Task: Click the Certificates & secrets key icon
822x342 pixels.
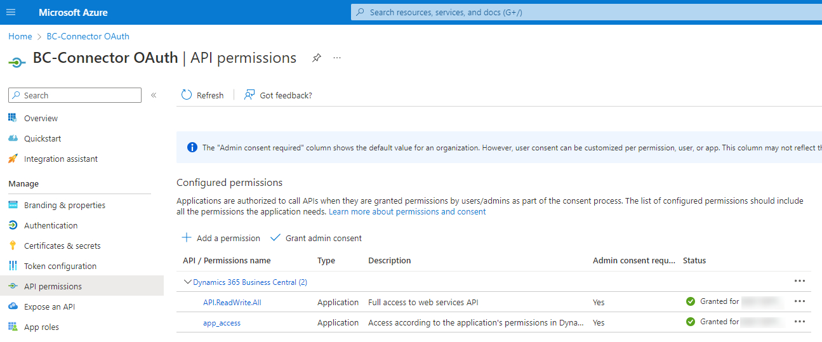Action: pos(13,246)
